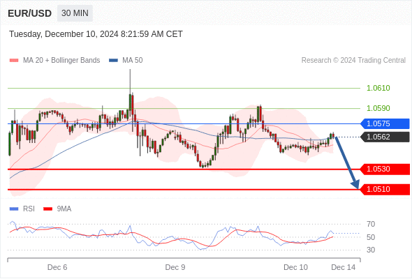The width and height of the screenshot is (412, 279).
Task: Click the red MA 20 legend swatch
Action: coord(14,61)
